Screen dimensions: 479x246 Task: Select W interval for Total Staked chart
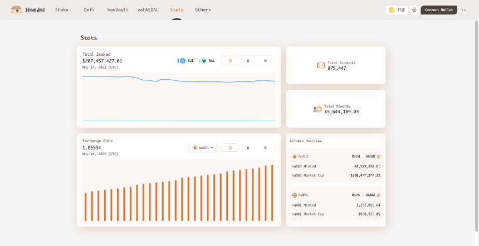(248, 61)
